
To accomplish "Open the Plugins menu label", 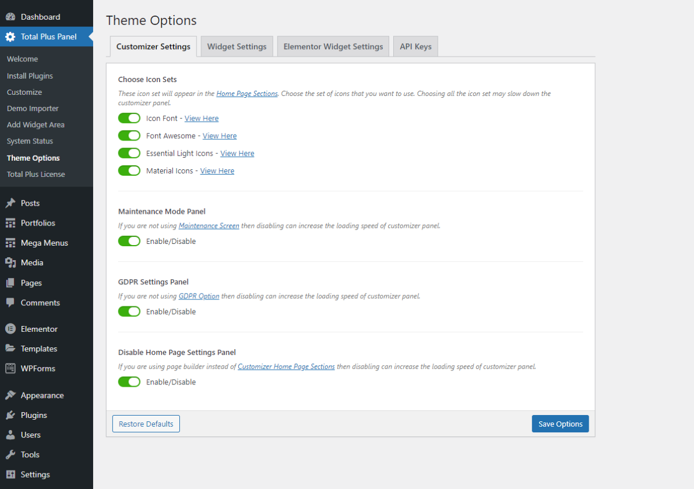I will pyautogui.click(x=34, y=415).
